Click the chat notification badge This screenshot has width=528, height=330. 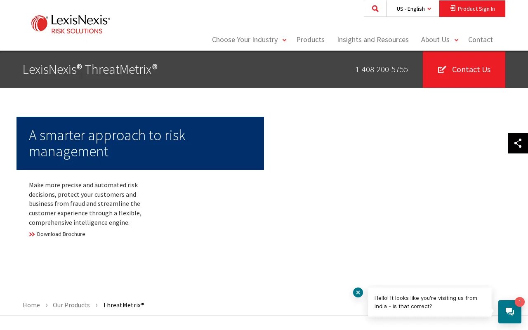(x=519, y=302)
